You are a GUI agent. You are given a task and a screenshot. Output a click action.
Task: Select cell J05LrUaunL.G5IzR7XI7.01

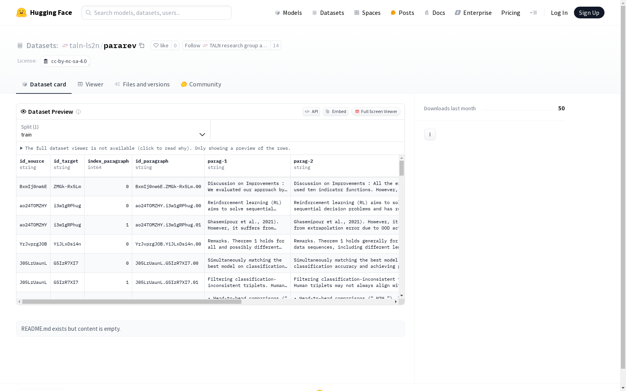coord(168,283)
